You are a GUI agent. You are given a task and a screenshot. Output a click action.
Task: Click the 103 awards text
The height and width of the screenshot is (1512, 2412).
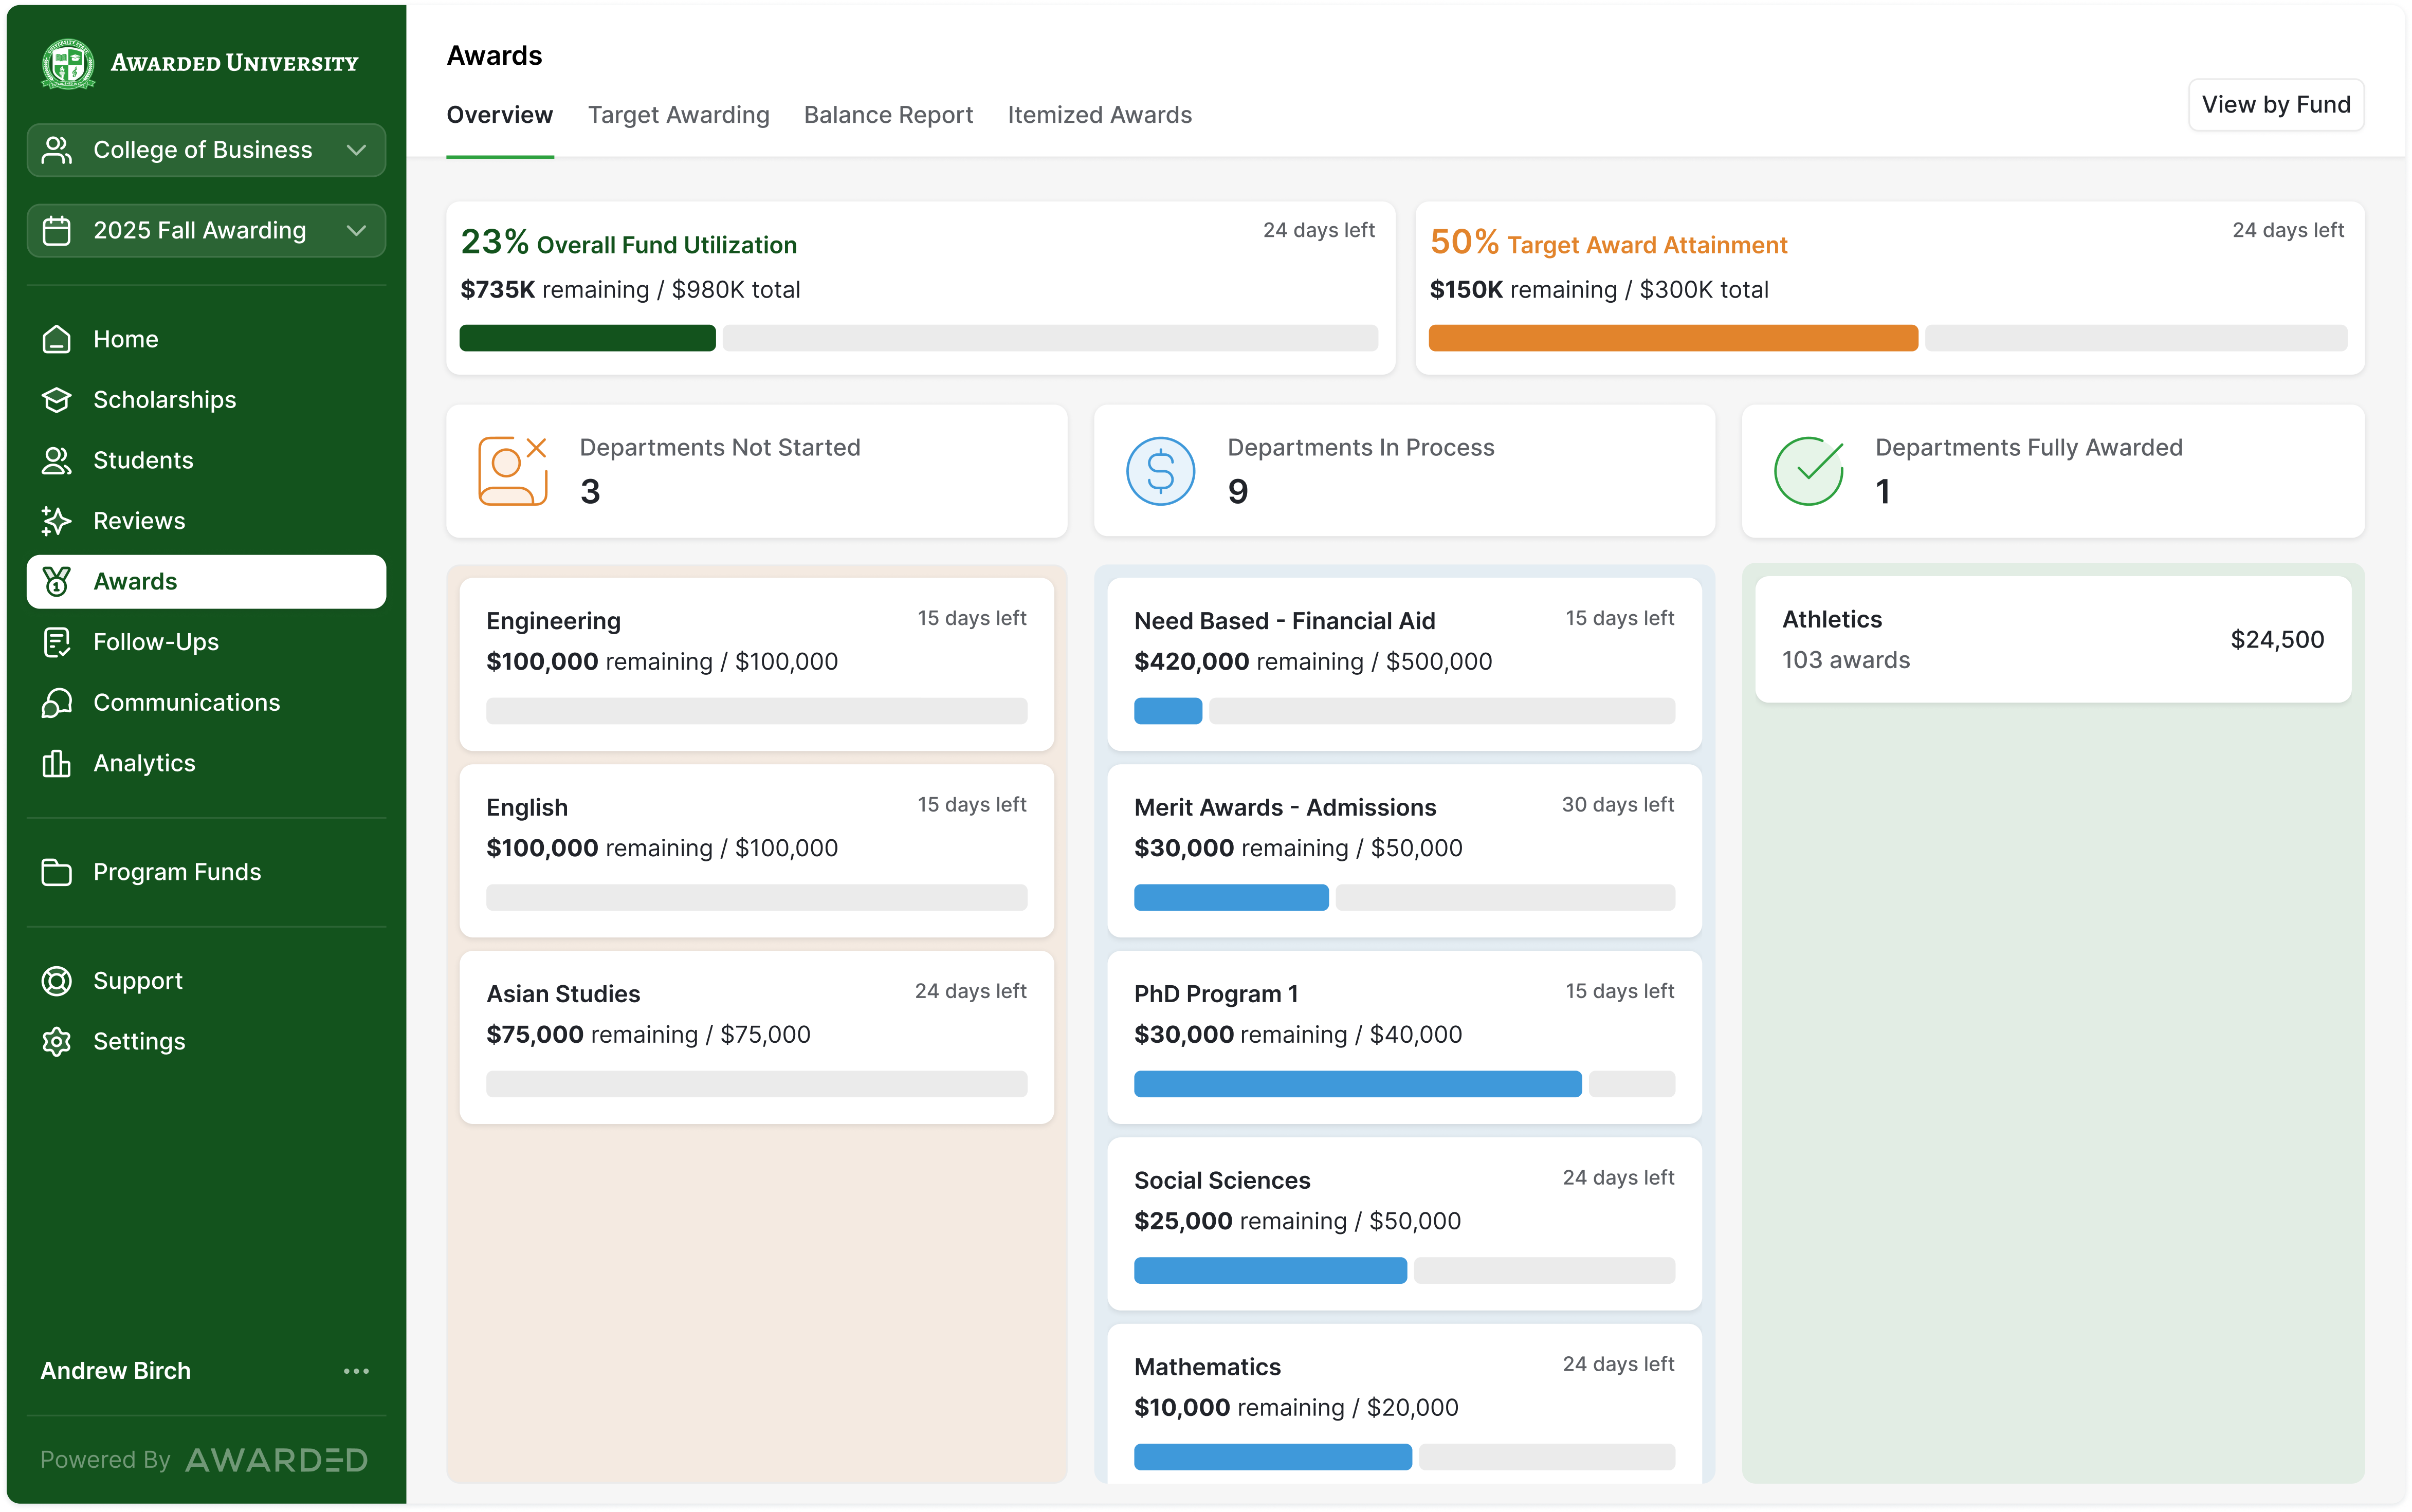(1846, 660)
